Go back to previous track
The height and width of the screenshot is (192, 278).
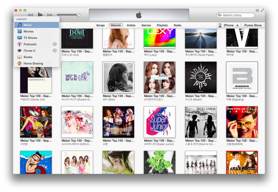pyautogui.click(x=30, y=15)
